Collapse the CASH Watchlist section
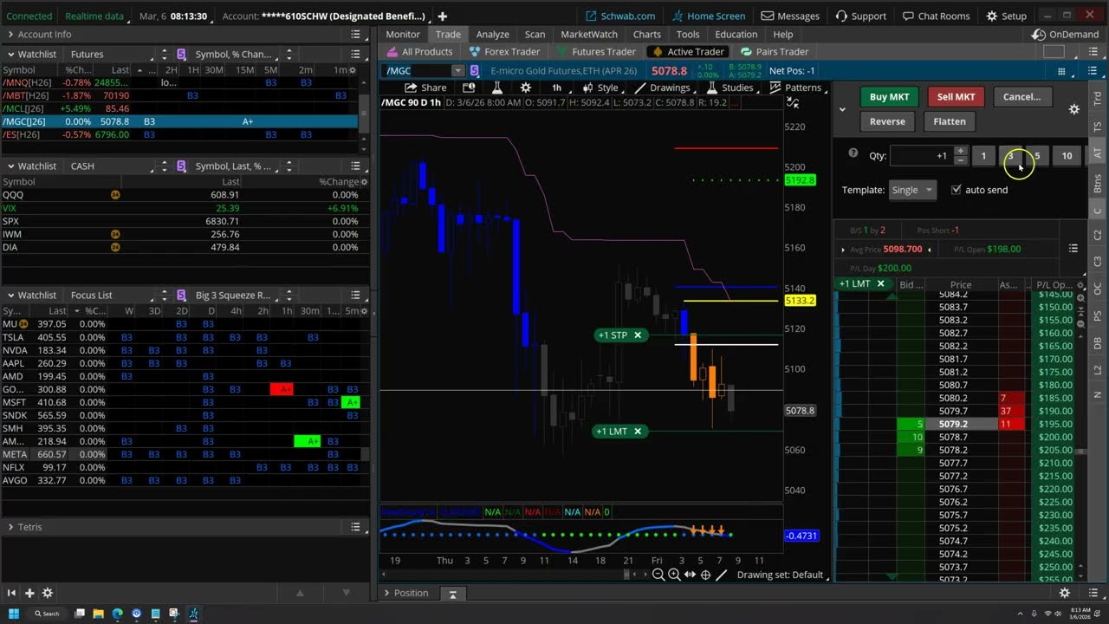Image resolution: width=1109 pixels, height=624 pixels. [11, 166]
